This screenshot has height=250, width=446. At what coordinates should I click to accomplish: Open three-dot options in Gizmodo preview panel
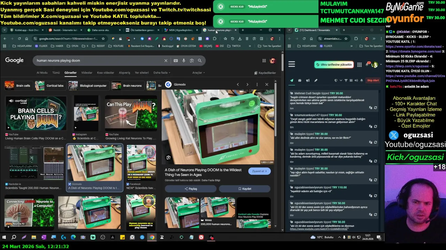257,84
